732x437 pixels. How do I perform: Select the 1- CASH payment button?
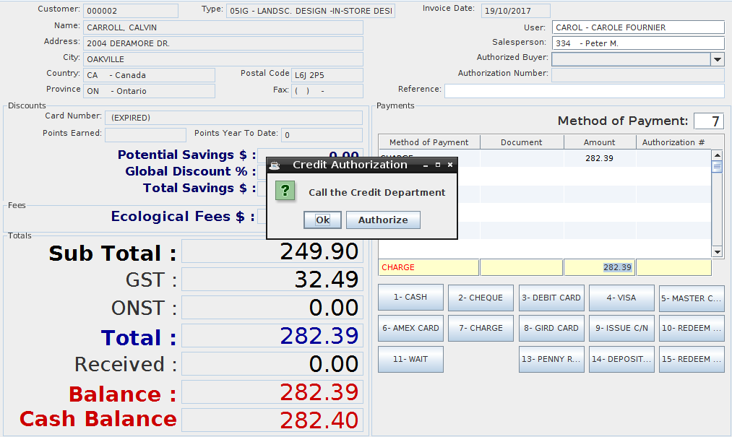tap(410, 298)
